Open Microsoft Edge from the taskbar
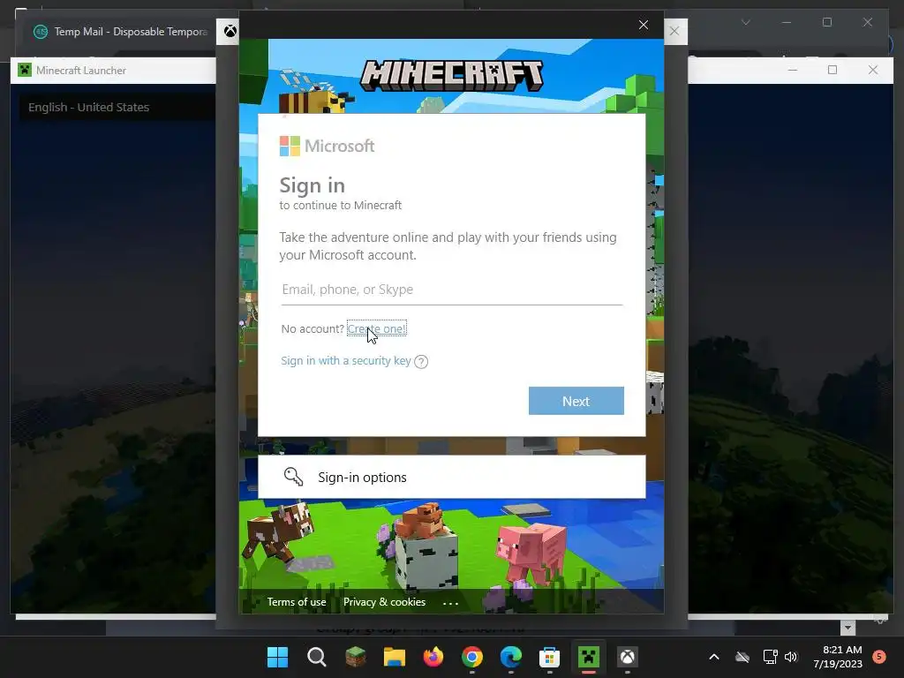The image size is (904, 678). (511, 657)
